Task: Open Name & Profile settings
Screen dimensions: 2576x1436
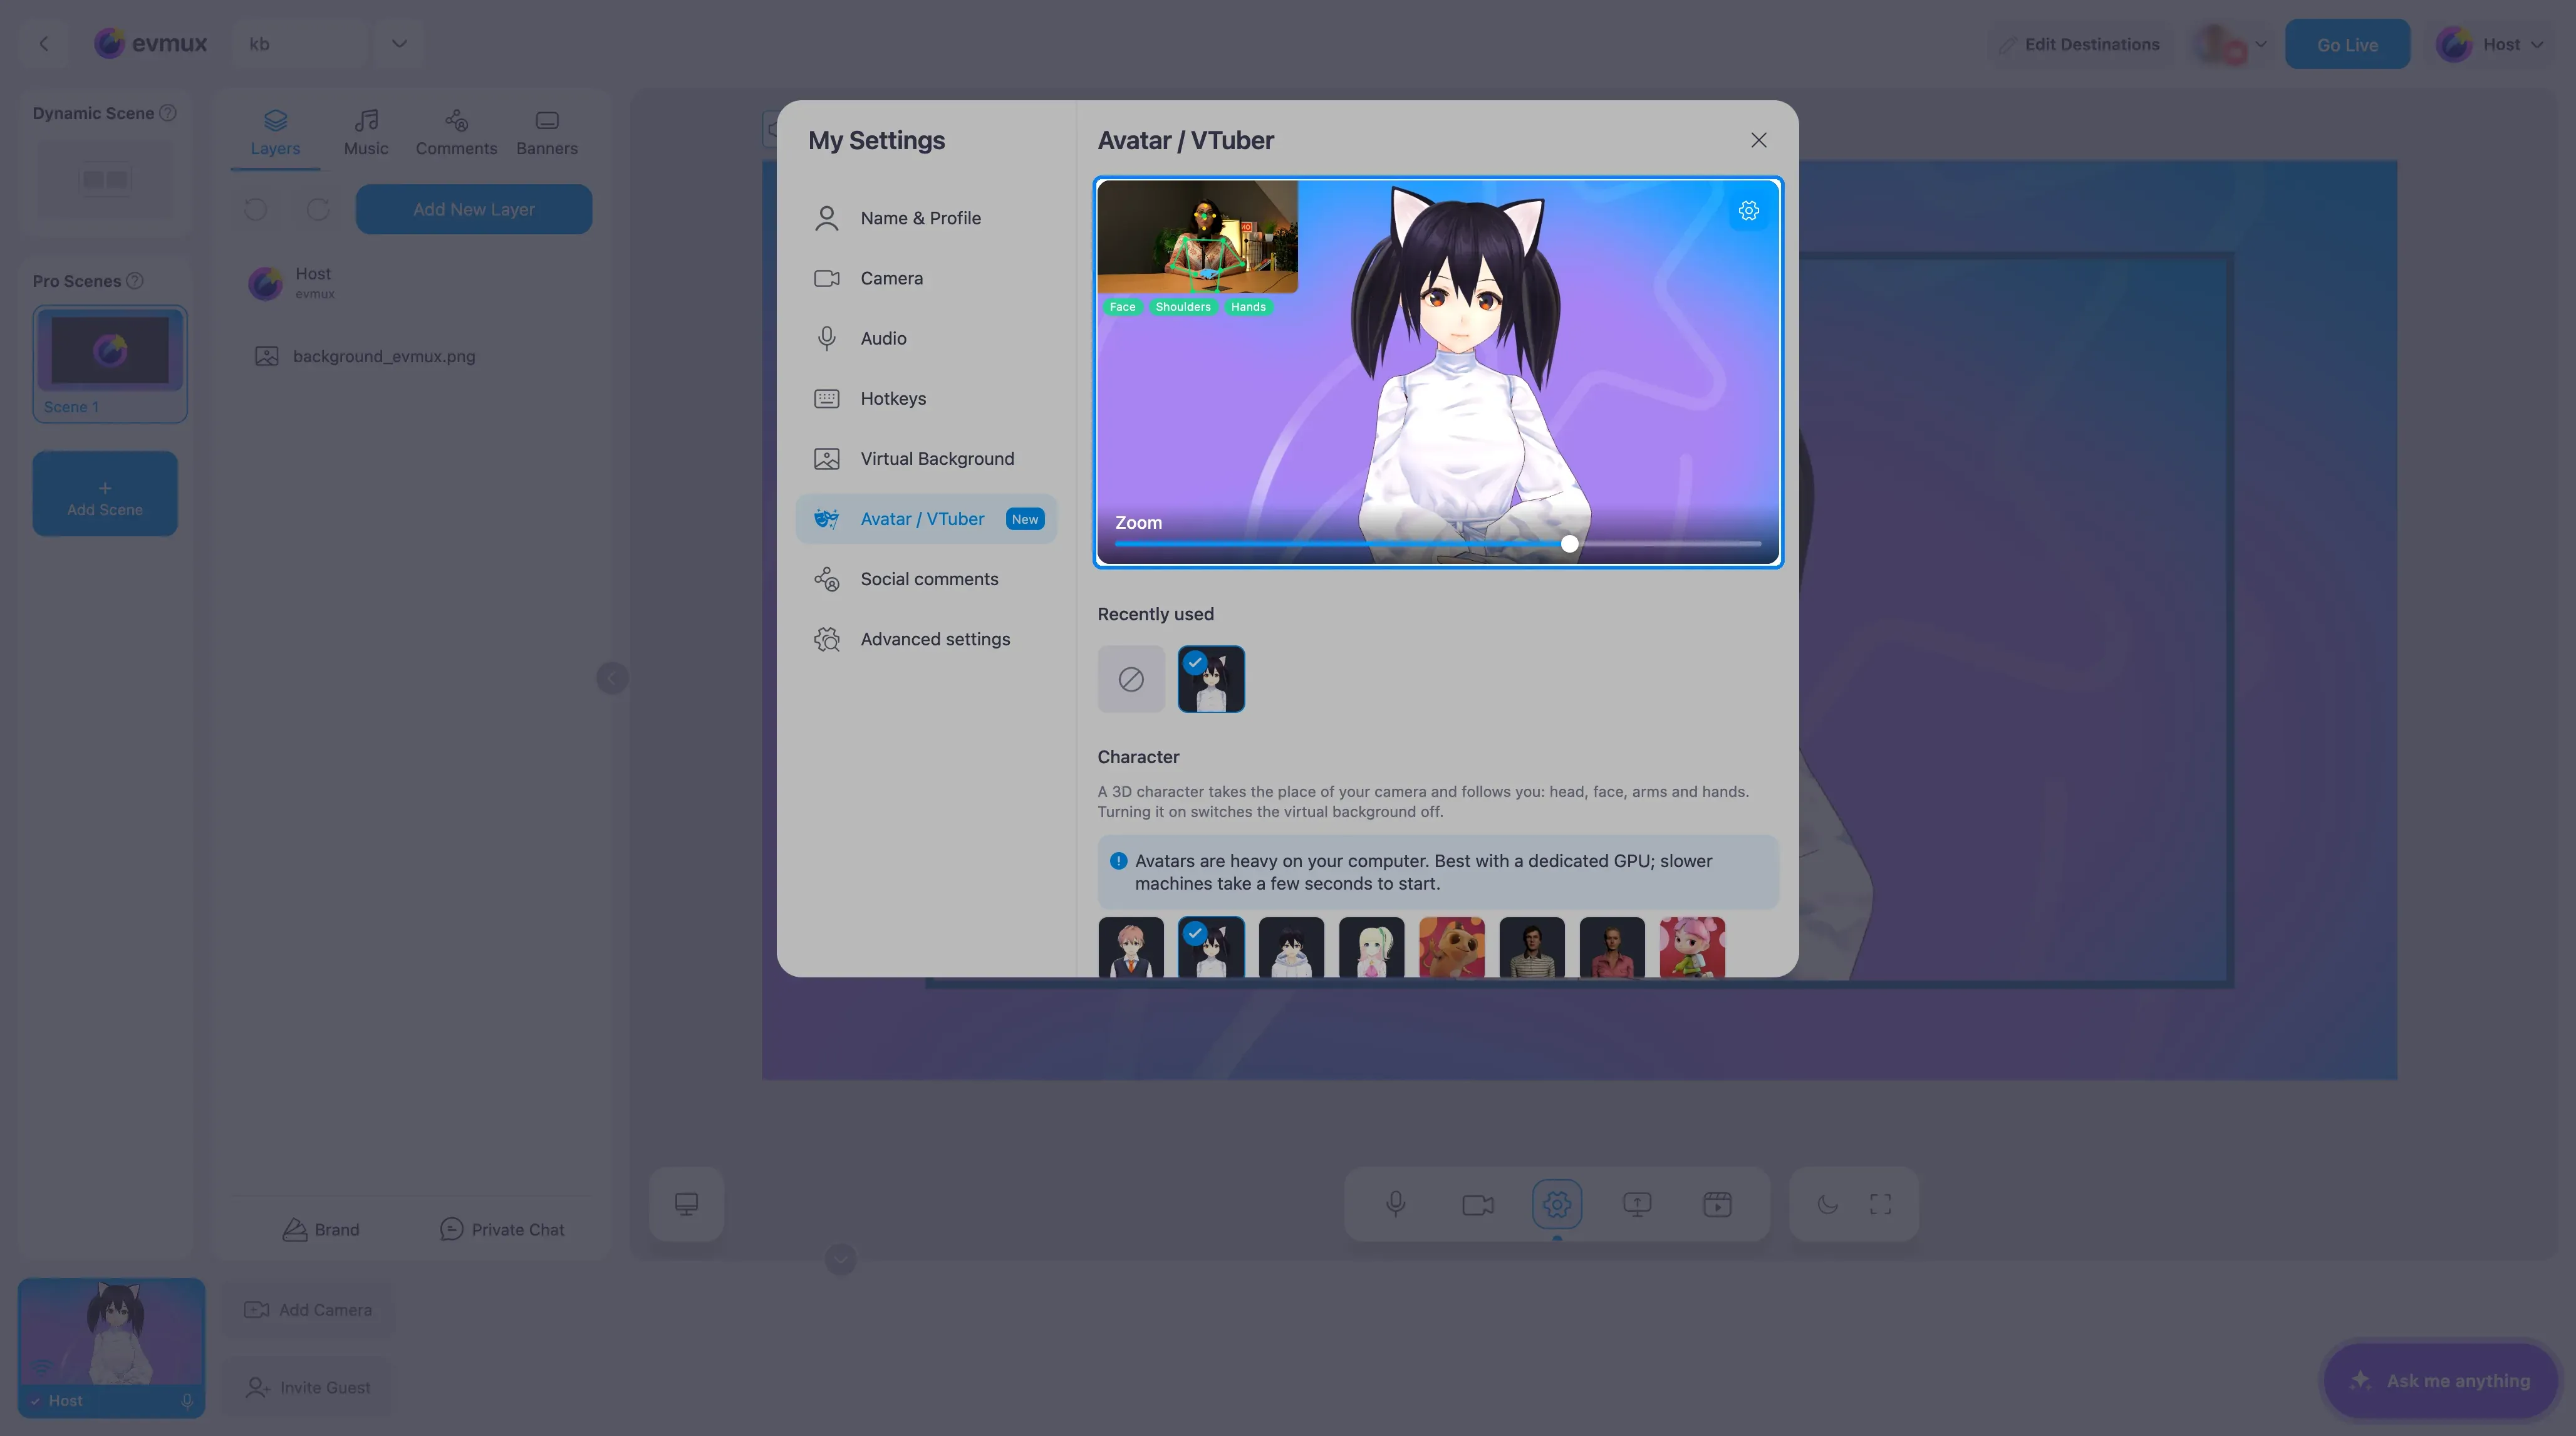Action: click(x=926, y=218)
